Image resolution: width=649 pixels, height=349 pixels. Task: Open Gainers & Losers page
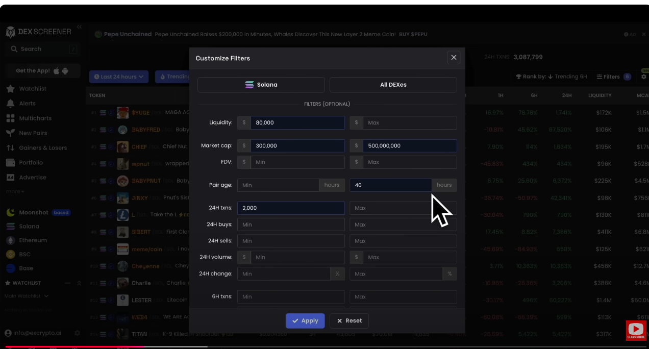43,148
